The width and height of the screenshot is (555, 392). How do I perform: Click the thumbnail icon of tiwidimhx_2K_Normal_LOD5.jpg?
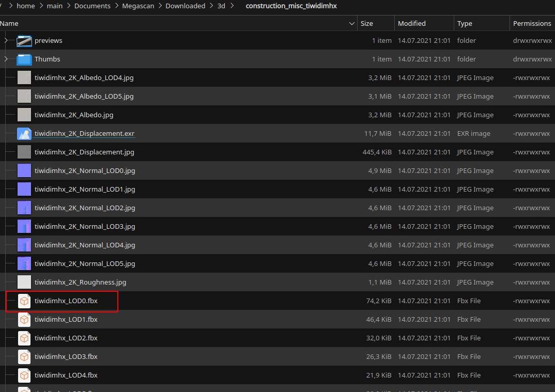[x=24, y=263]
